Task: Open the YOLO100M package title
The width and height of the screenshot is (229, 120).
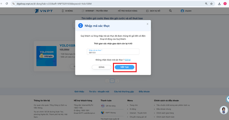Action: click(x=67, y=45)
